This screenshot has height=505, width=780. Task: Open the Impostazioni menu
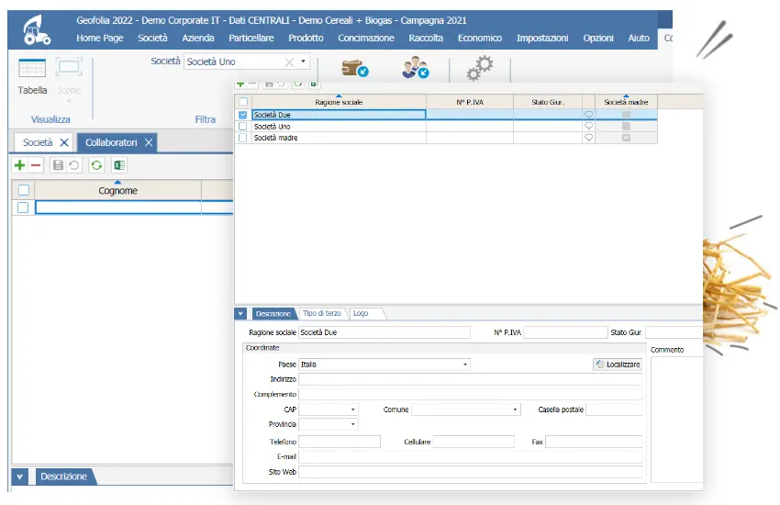pyautogui.click(x=542, y=39)
